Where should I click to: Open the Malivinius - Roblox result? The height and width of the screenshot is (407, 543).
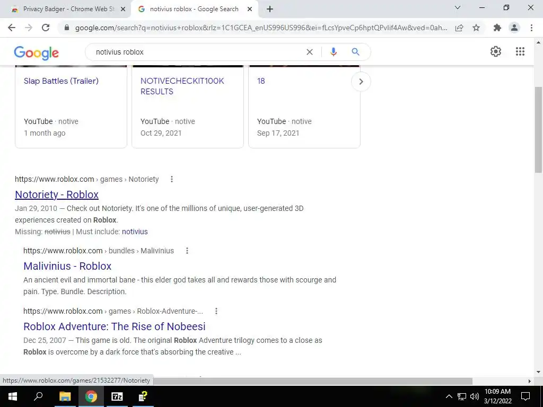67,266
